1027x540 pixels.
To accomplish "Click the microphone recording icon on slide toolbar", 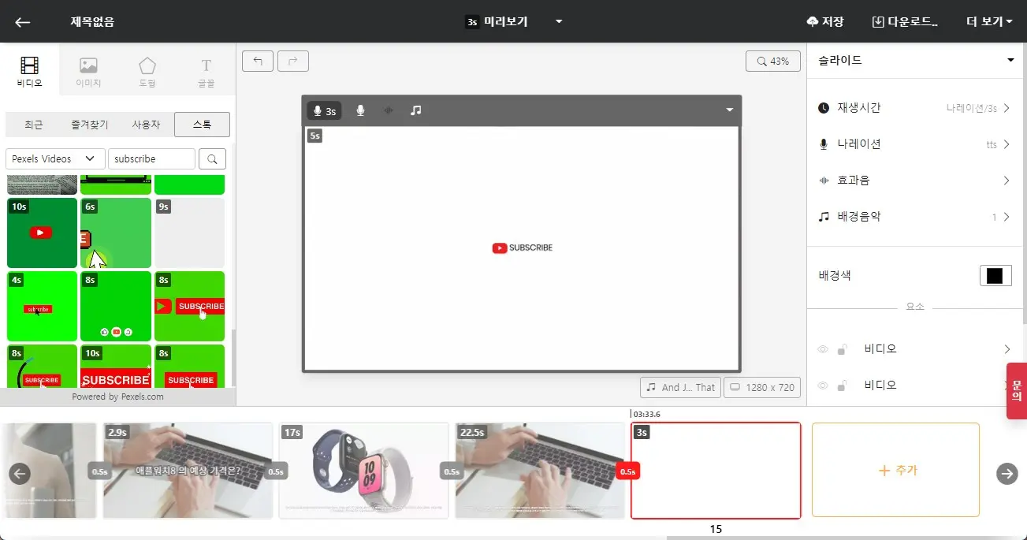I will [x=360, y=110].
